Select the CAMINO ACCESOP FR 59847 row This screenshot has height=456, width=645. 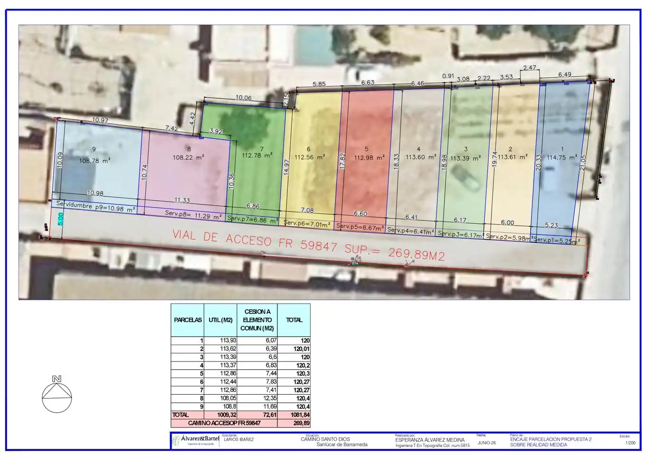click(240, 423)
